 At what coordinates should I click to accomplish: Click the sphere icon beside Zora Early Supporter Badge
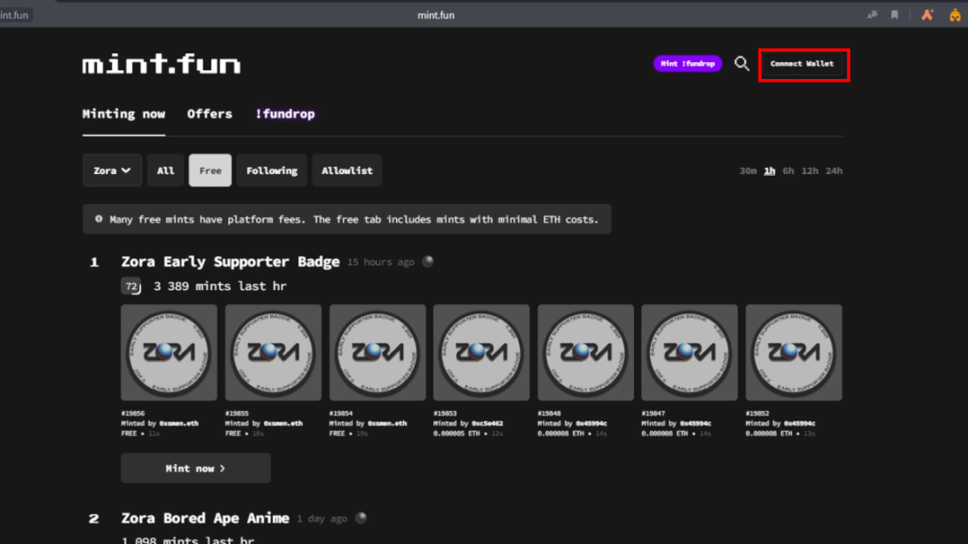coord(427,262)
